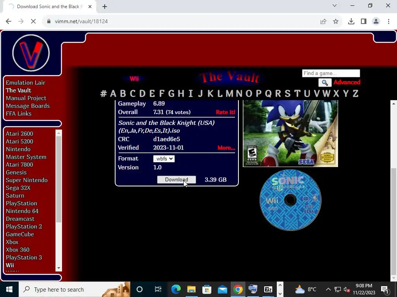Open the Chrome profile avatar
Image resolution: width=397 pixels, height=297 pixels.
[376, 22]
